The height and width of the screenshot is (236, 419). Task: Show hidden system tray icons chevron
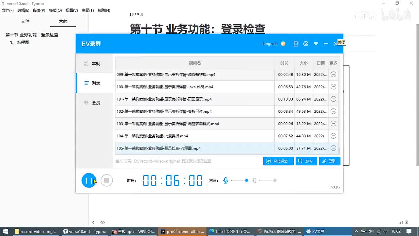click(356, 231)
